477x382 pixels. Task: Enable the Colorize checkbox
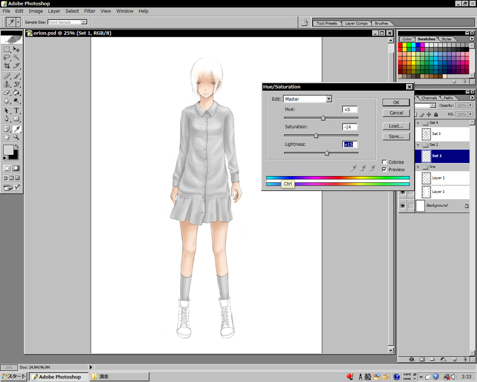pos(384,162)
